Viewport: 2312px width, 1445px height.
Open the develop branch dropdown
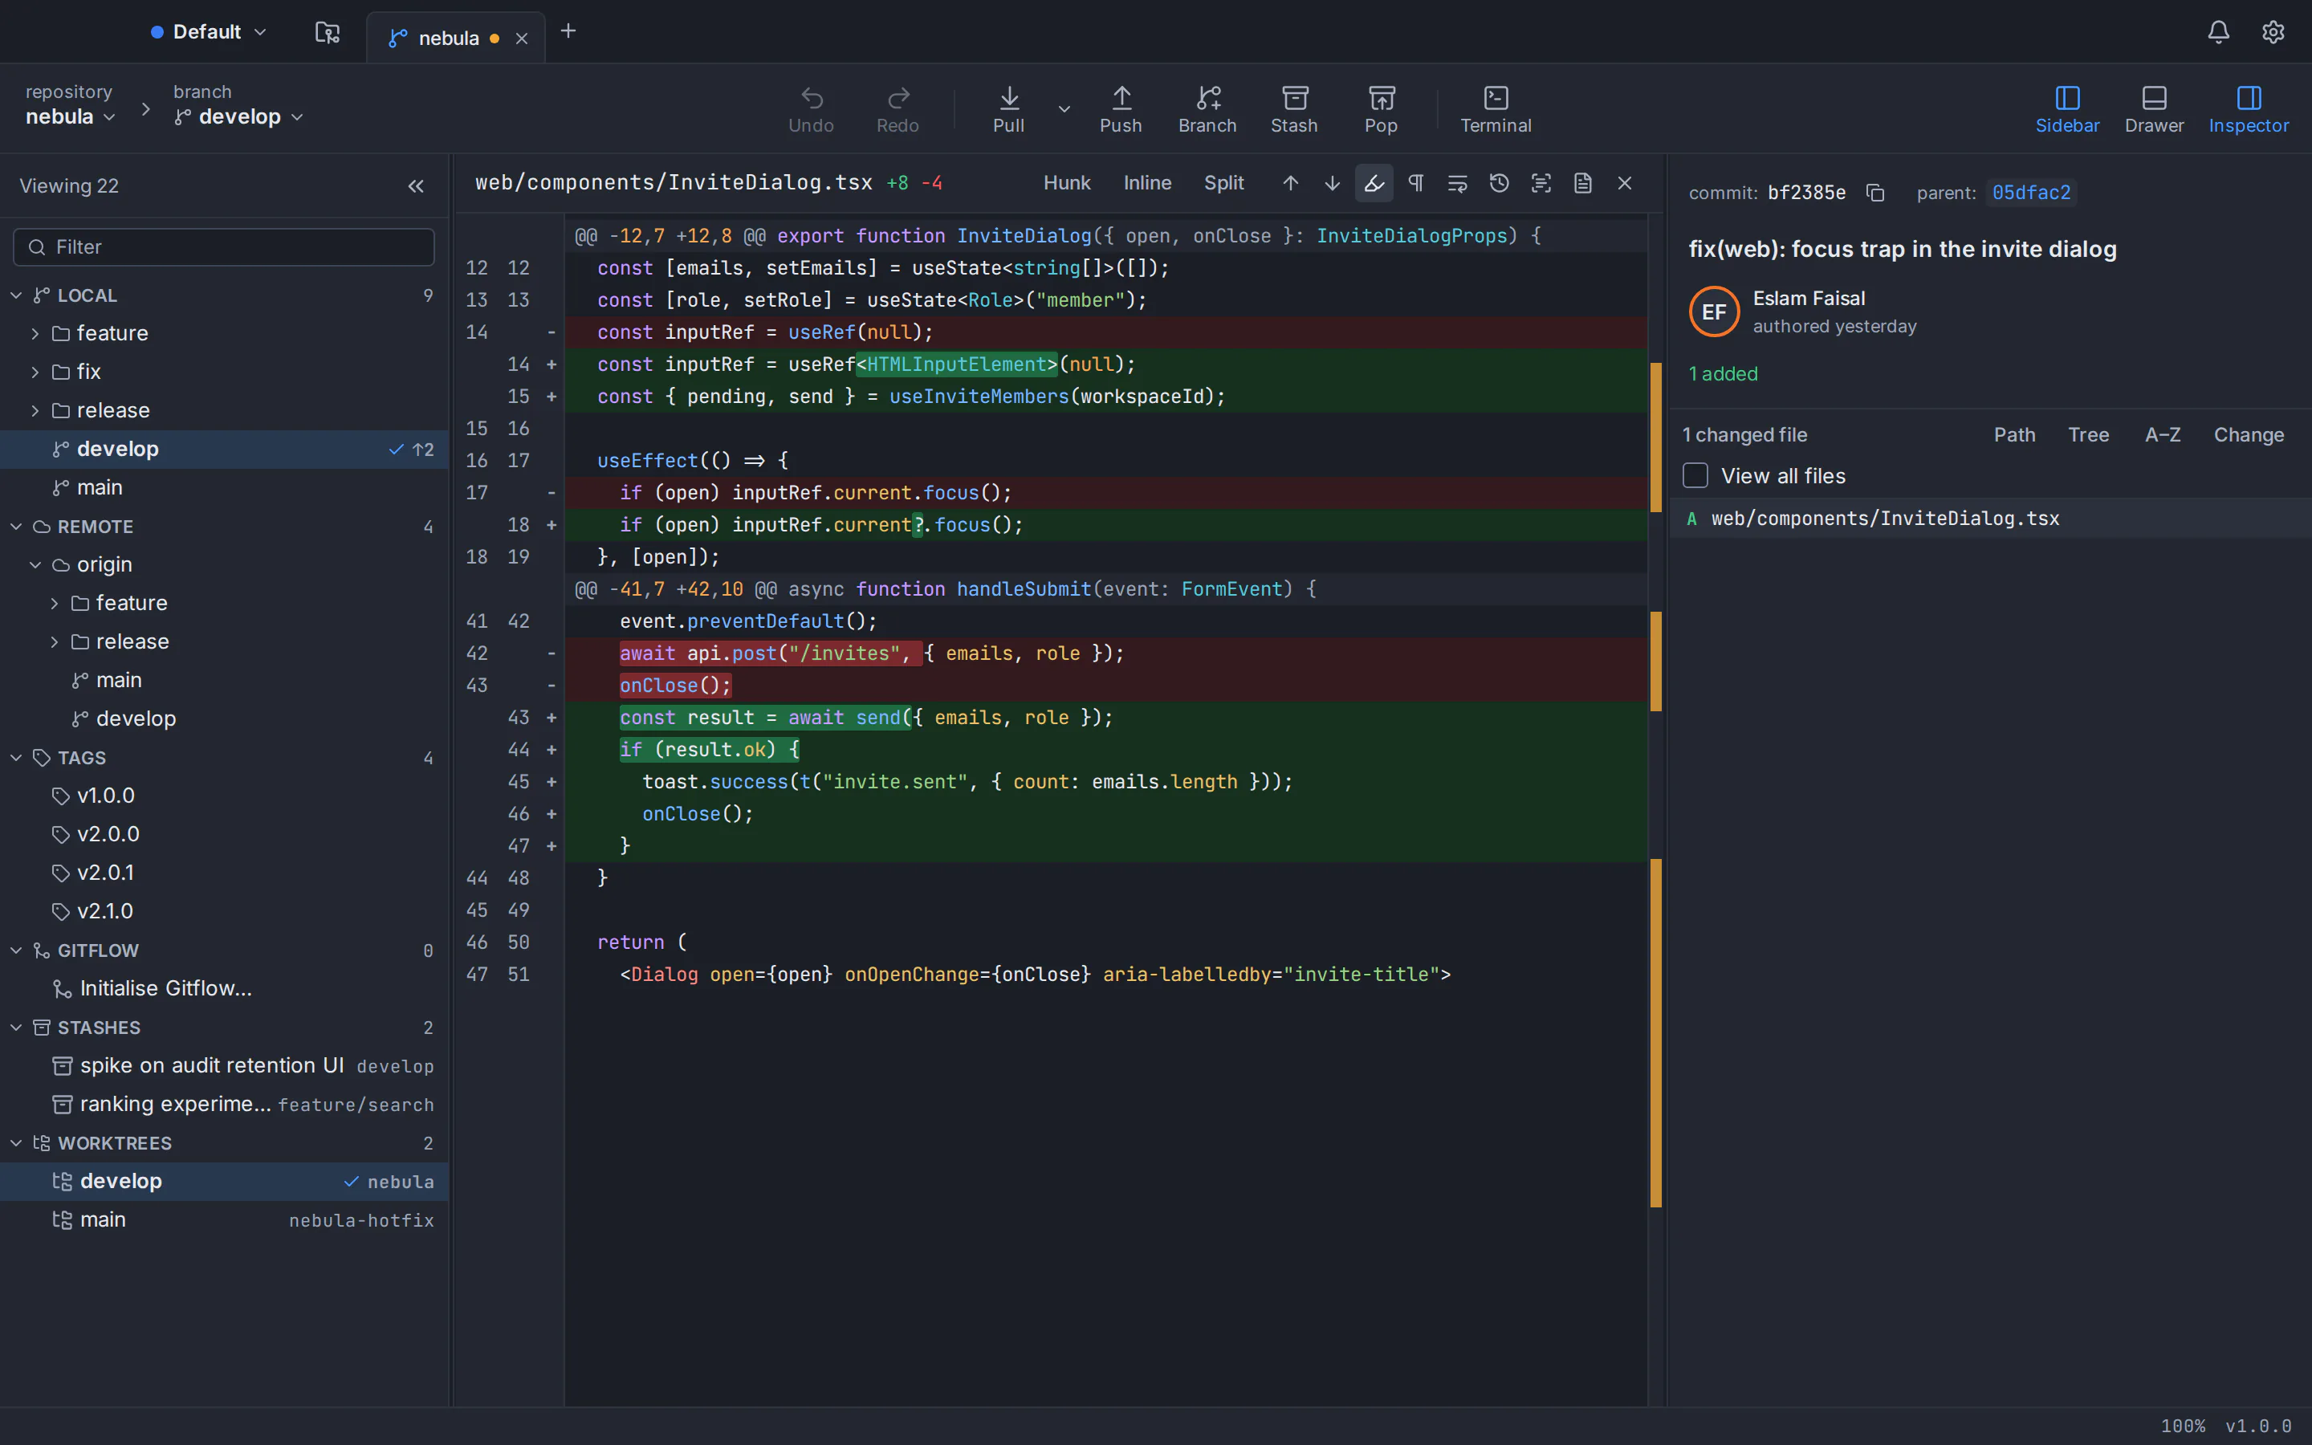pyautogui.click(x=239, y=116)
